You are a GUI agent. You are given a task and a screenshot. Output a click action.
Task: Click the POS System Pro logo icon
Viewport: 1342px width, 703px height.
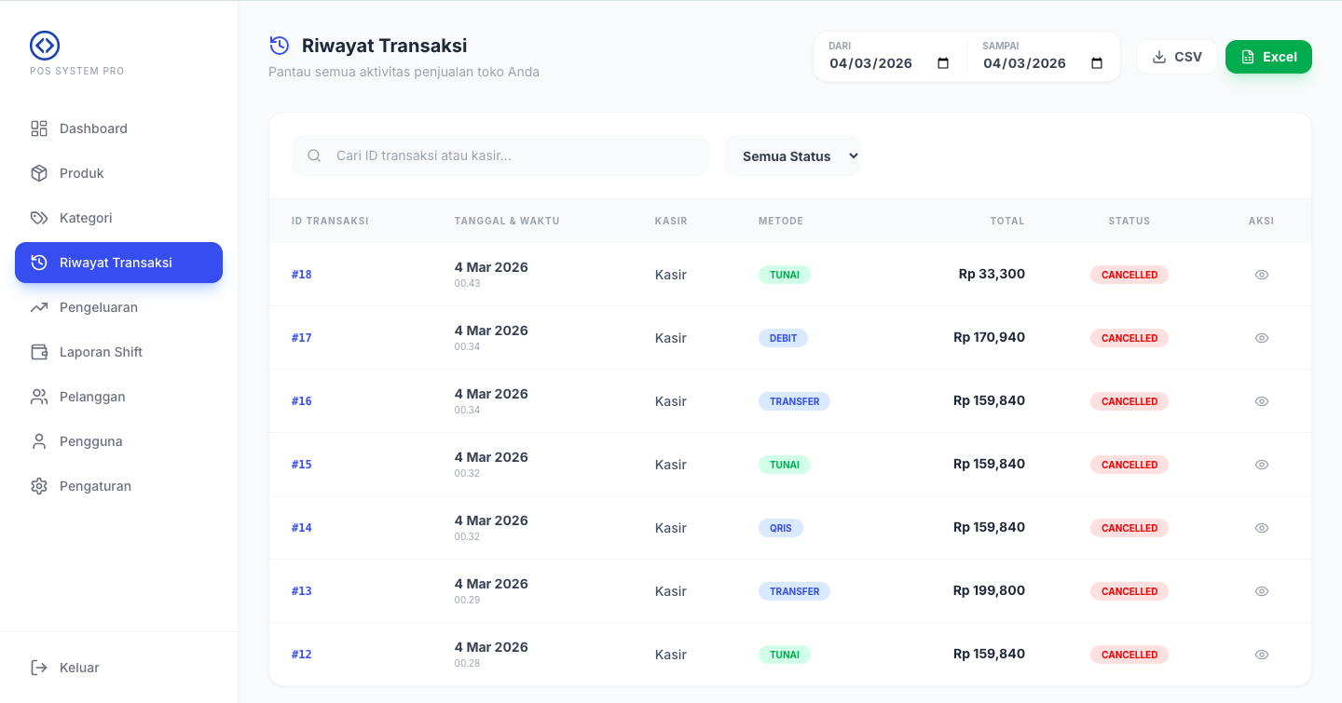coord(45,46)
